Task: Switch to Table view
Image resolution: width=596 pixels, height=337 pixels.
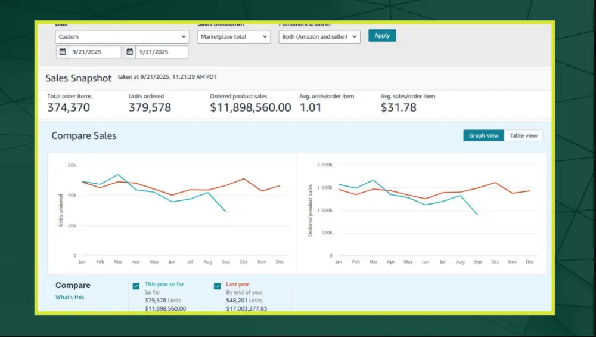Action: 523,135
